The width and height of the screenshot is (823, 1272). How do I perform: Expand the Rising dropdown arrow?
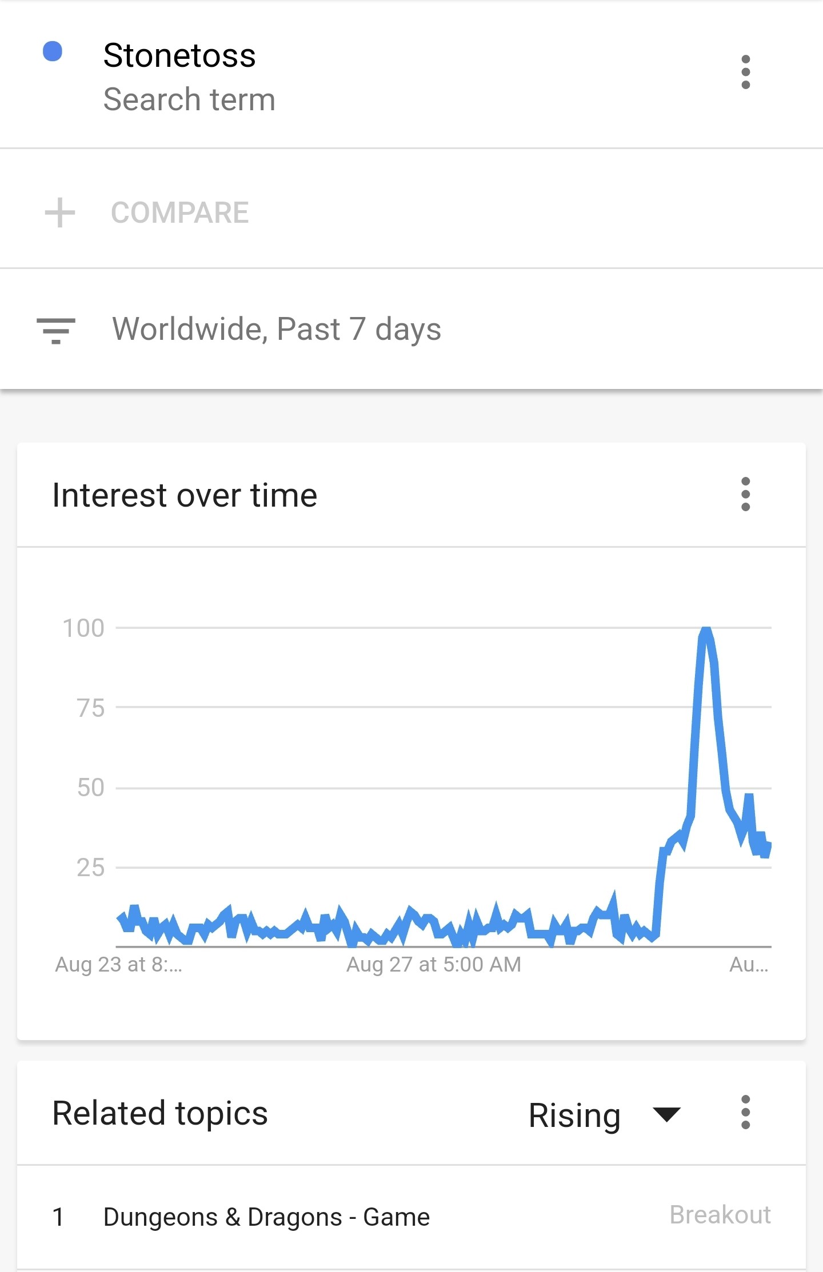(x=666, y=1114)
